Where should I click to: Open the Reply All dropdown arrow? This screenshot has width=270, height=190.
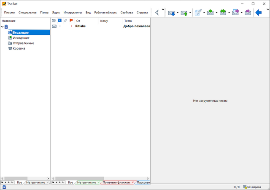click(x=229, y=13)
